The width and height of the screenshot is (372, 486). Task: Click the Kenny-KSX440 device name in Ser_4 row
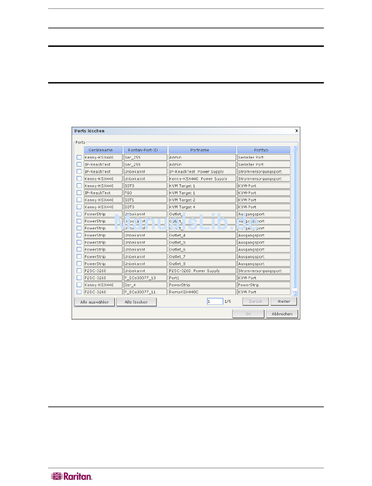103,285
